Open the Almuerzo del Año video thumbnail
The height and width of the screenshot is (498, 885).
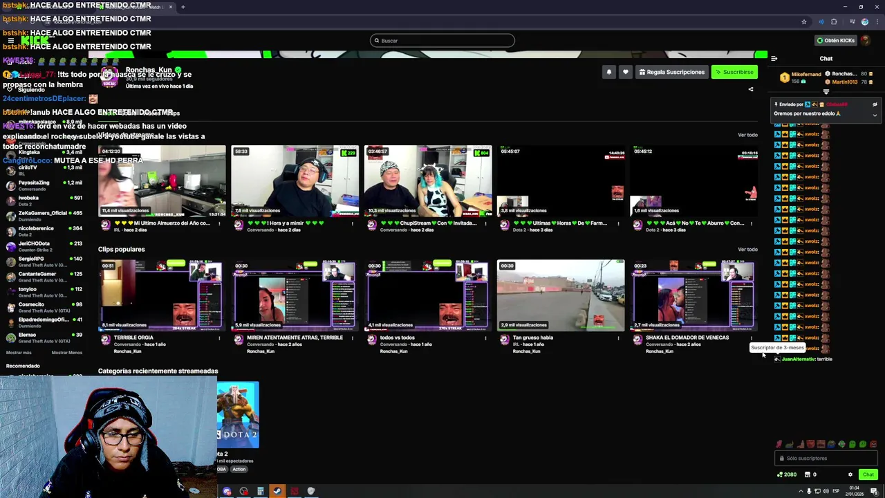click(x=162, y=181)
